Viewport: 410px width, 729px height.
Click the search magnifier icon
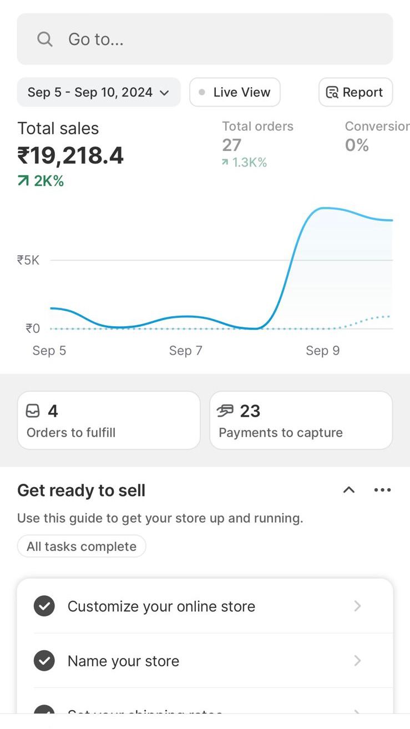(x=44, y=39)
